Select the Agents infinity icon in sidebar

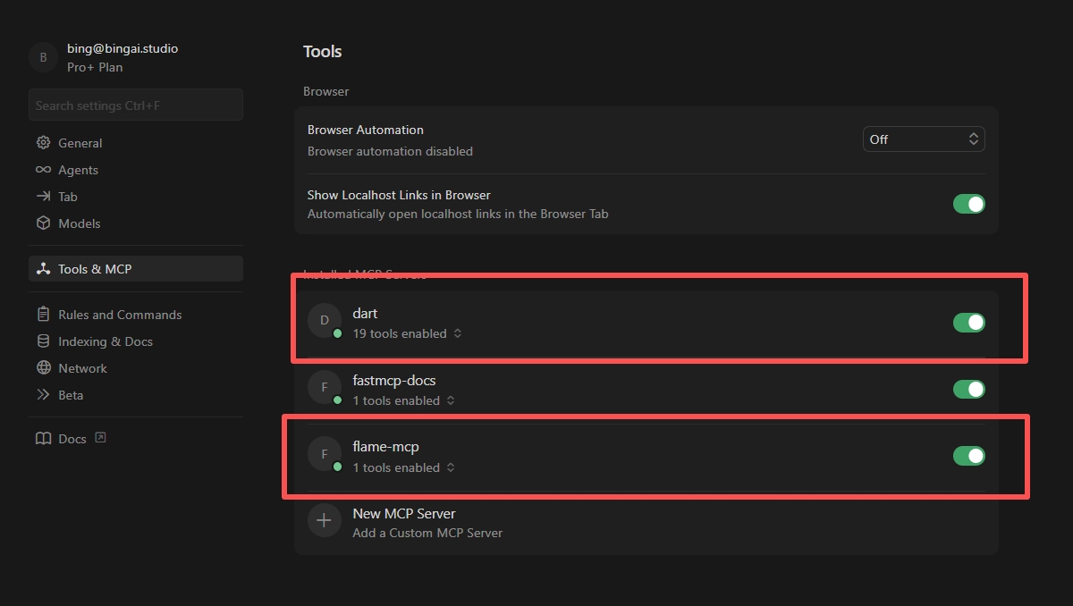[x=43, y=170]
